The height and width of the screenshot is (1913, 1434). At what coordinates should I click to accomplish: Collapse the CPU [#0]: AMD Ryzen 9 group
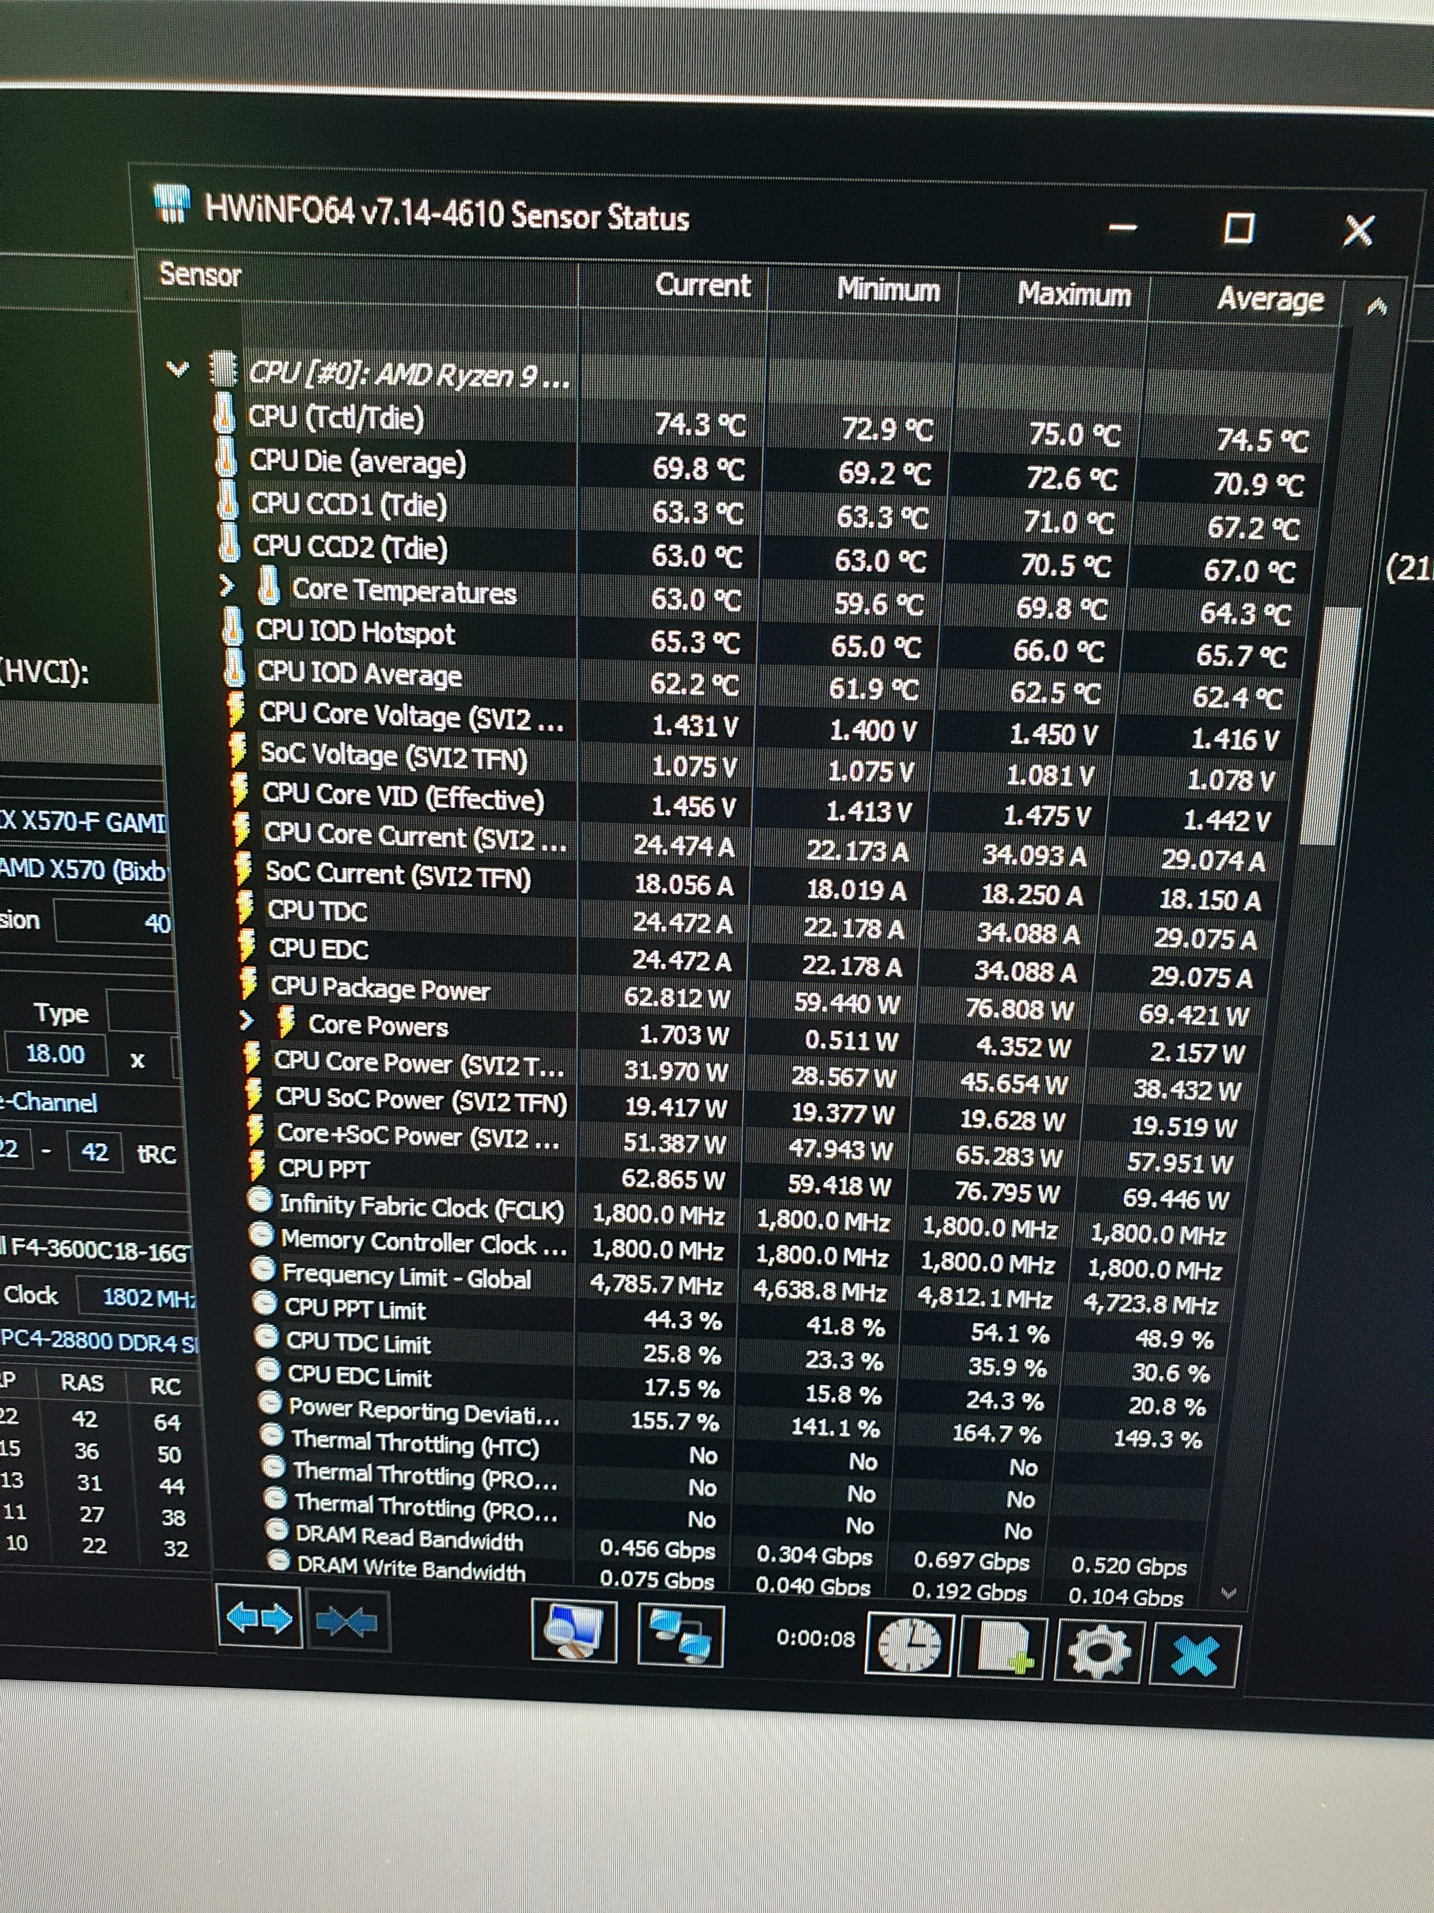(x=177, y=369)
